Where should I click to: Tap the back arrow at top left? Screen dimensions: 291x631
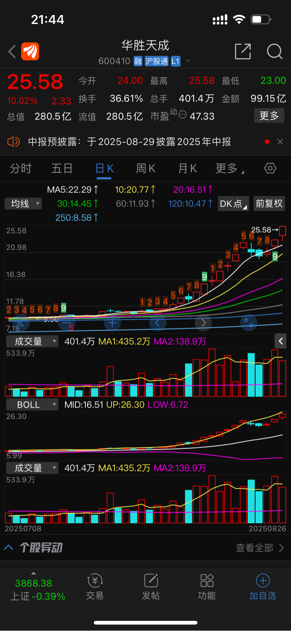[12, 52]
